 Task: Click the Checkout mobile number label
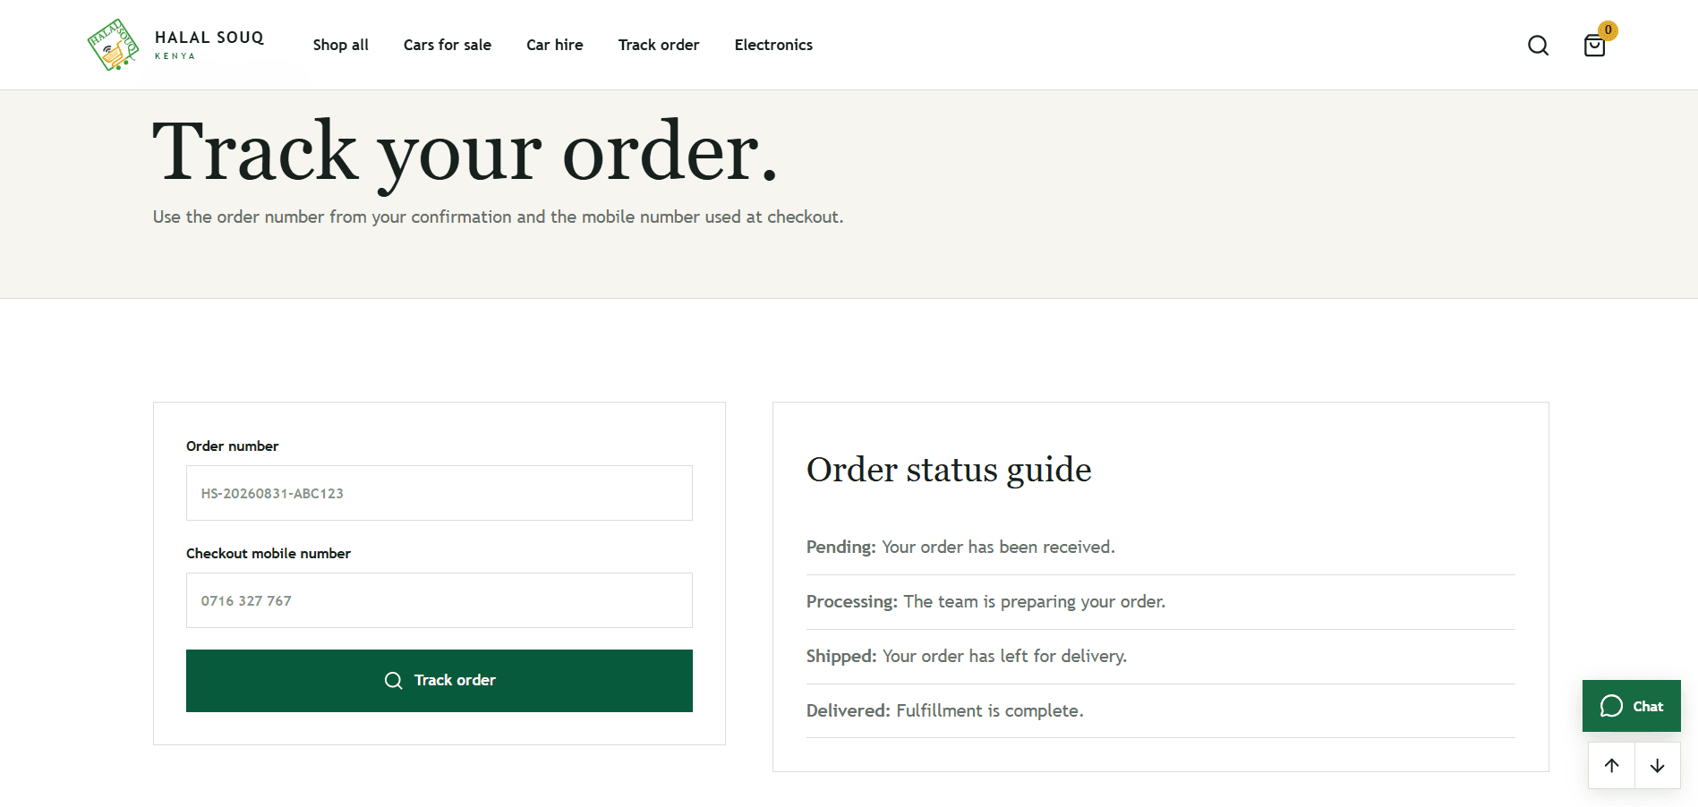(x=269, y=553)
